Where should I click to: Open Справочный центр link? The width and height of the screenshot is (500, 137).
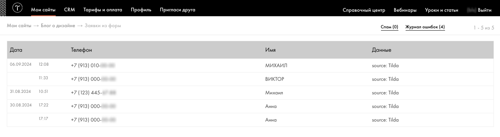click(x=364, y=10)
